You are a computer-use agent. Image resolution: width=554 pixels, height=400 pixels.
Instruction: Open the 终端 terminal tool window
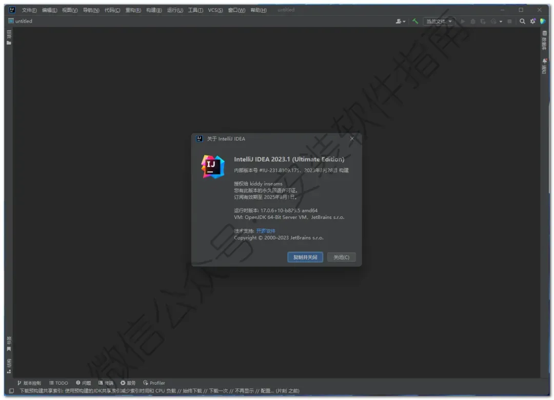coord(106,383)
